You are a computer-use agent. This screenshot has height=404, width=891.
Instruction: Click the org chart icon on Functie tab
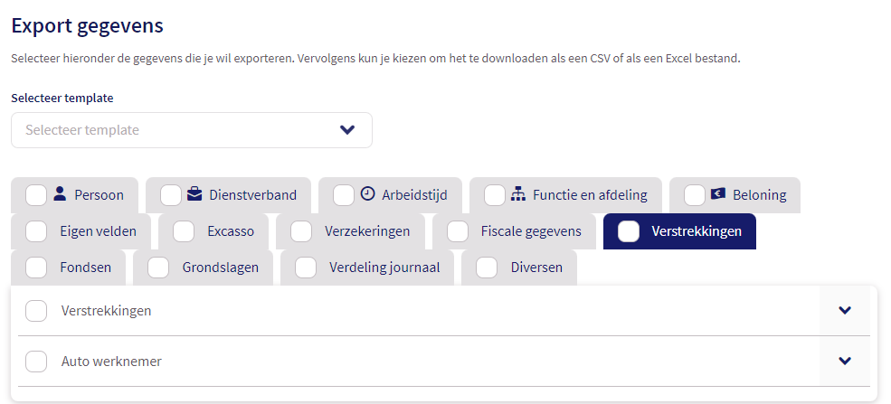point(518,193)
